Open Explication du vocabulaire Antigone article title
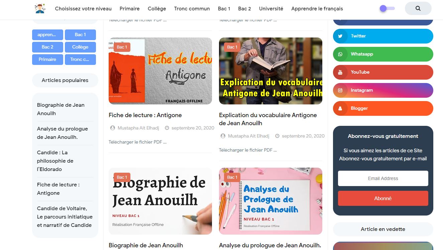This screenshot has height=250, width=443. [268, 119]
